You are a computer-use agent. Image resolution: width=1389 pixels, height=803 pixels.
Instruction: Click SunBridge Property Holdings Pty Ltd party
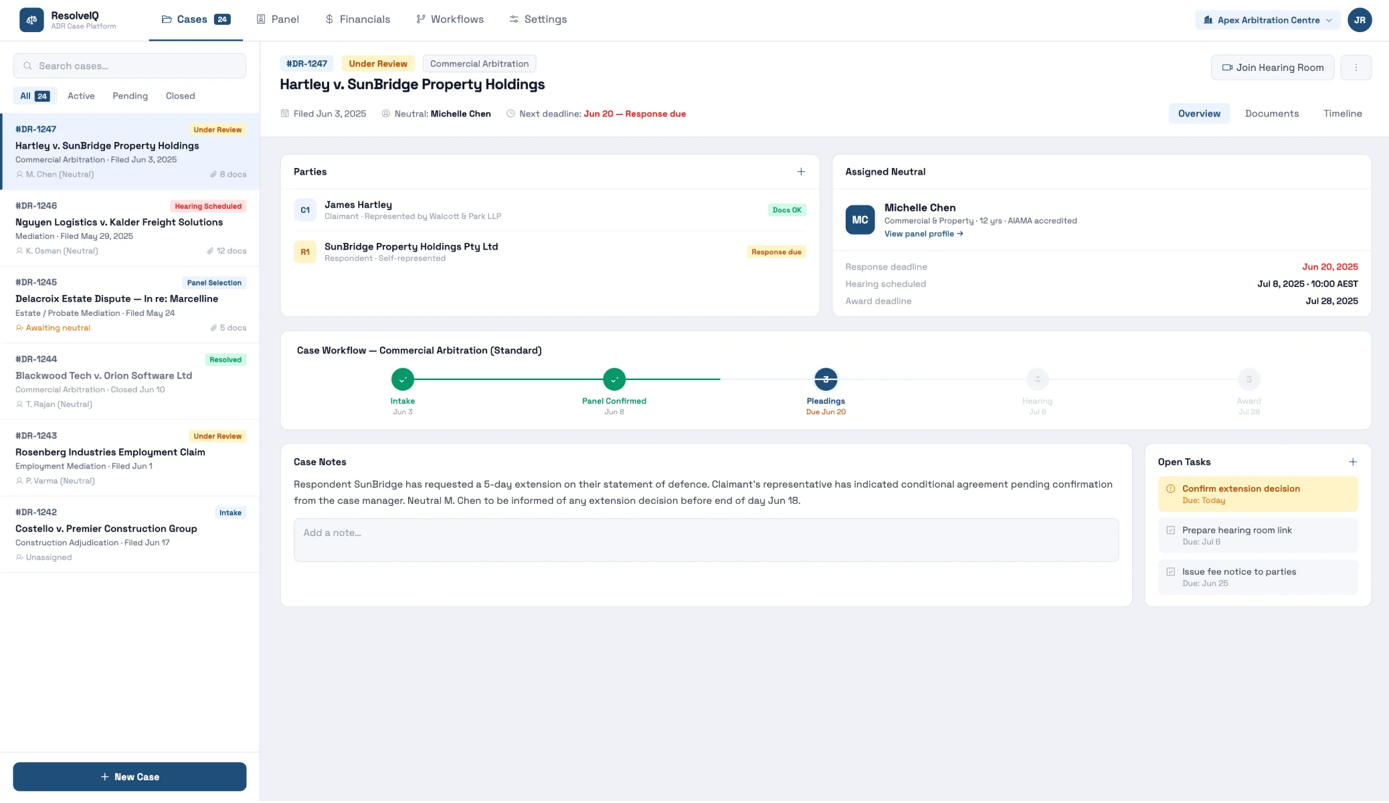pyautogui.click(x=550, y=252)
